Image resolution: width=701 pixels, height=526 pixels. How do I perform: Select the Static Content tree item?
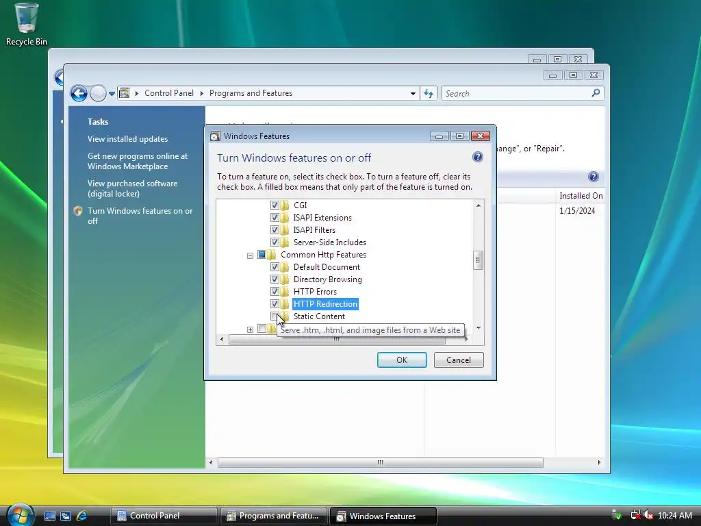click(319, 316)
